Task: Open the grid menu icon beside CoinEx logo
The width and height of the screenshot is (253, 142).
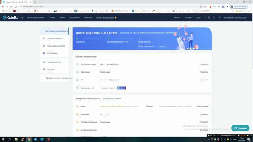Action: click(23, 17)
